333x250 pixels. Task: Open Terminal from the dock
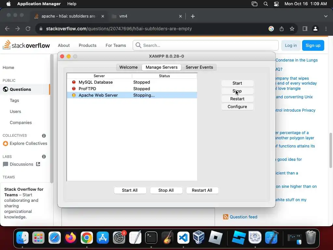point(151,237)
